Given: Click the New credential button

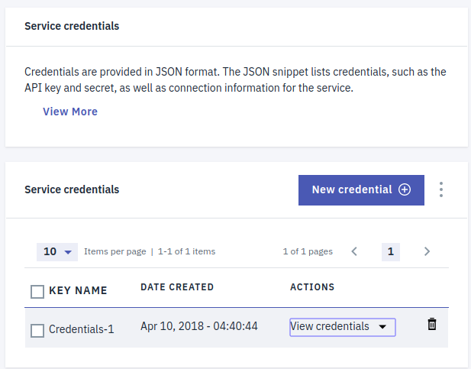Looking at the screenshot, I should click(361, 190).
